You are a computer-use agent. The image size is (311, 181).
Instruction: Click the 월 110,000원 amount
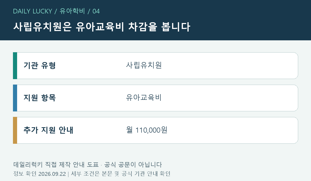[147, 130]
